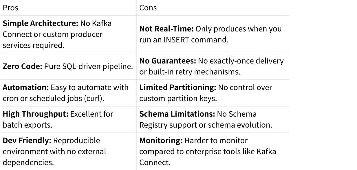Select the bold No Guarantees label
This screenshot has width=357, height=170.
(x=168, y=61)
